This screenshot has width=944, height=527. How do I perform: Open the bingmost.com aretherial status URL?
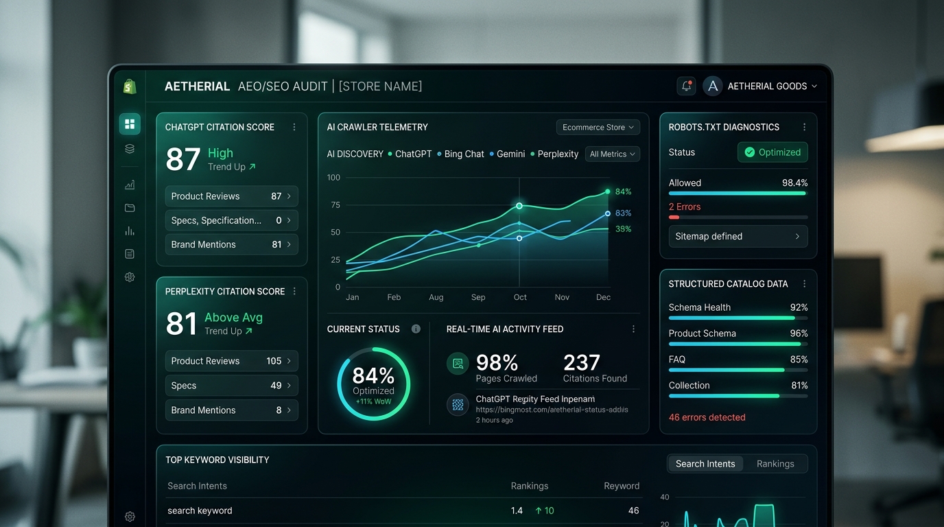click(552, 410)
